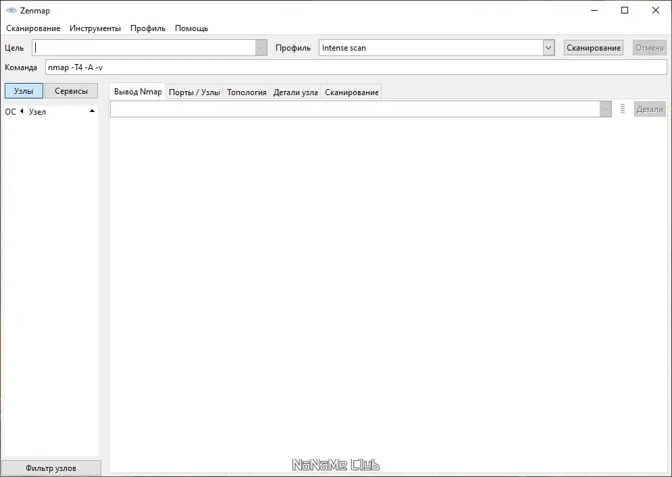Click the Цель target input field
This screenshot has height=477, width=672.
click(144, 47)
